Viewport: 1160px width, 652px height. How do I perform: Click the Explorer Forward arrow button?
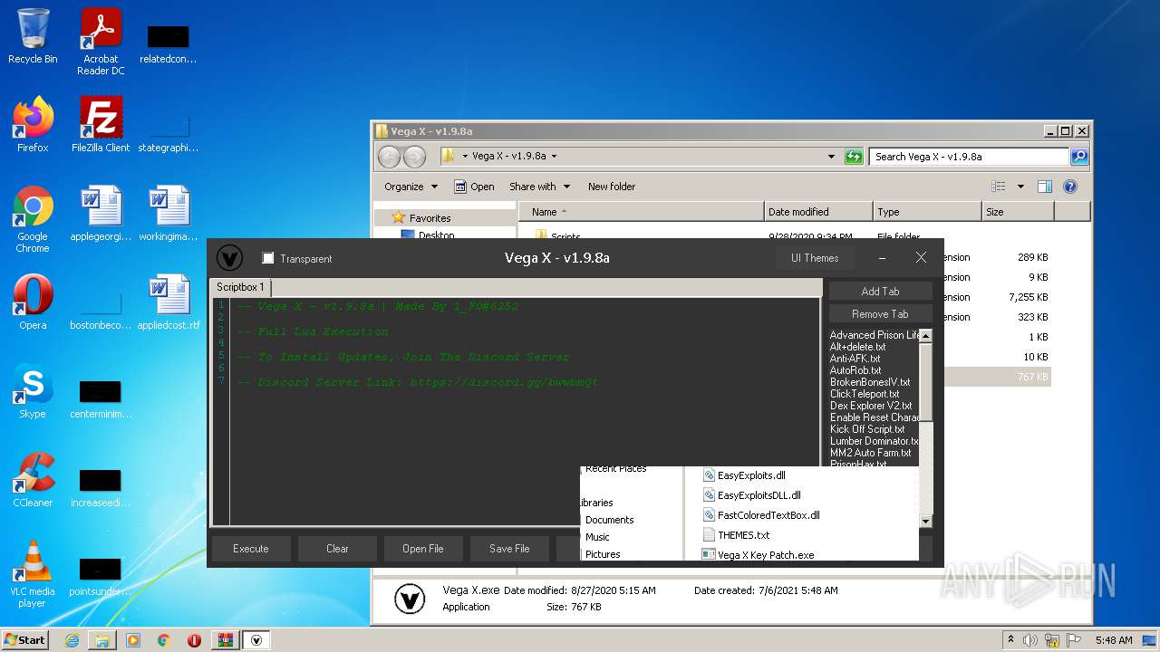[414, 157]
